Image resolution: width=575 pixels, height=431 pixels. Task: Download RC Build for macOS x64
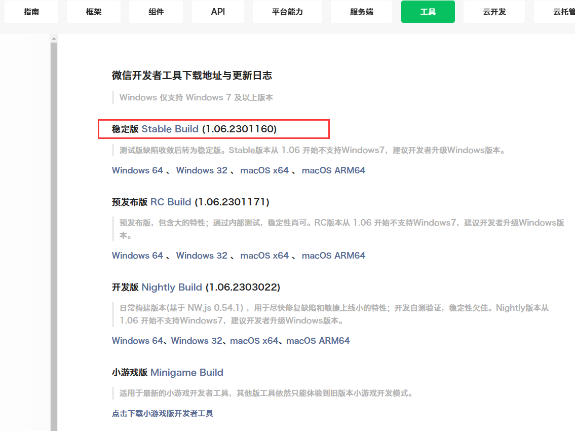[x=264, y=256]
